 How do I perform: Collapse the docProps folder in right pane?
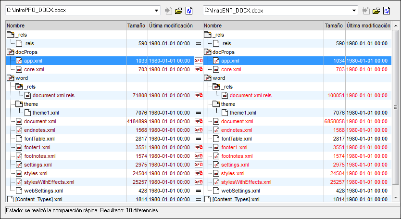(208, 52)
